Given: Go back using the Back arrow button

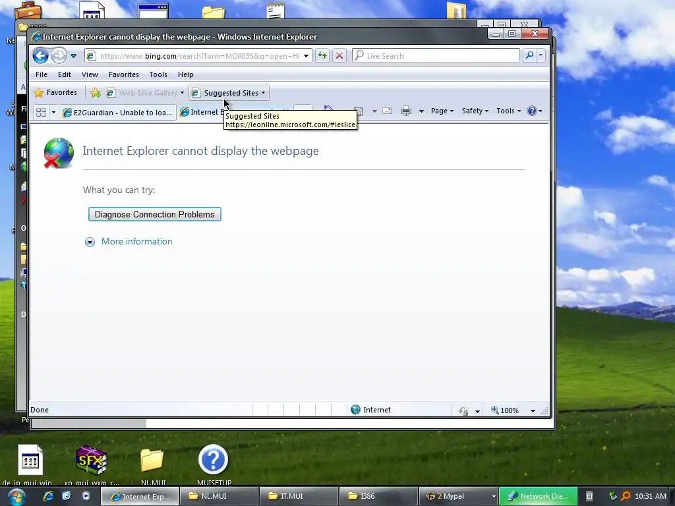Looking at the screenshot, I should coord(40,55).
